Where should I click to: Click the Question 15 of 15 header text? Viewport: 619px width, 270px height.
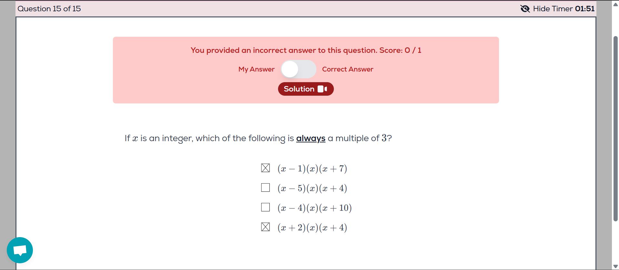click(x=49, y=9)
